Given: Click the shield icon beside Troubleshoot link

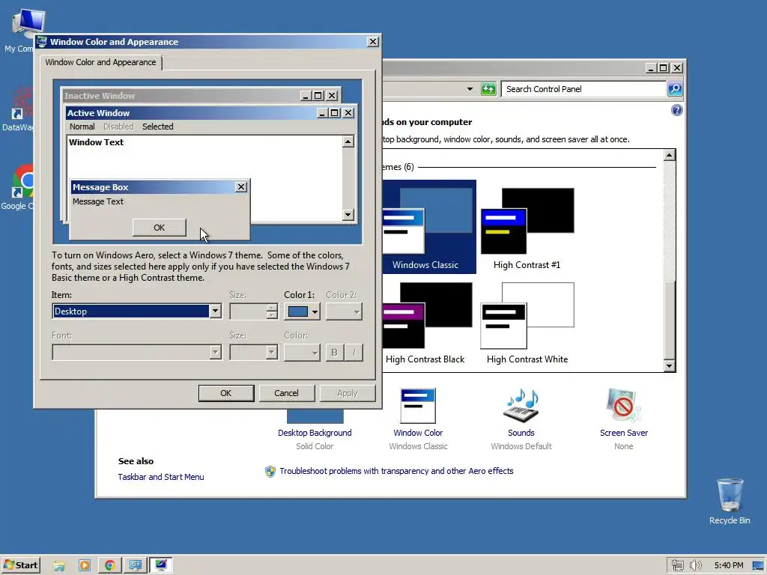Looking at the screenshot, I should tap(270, 472).
